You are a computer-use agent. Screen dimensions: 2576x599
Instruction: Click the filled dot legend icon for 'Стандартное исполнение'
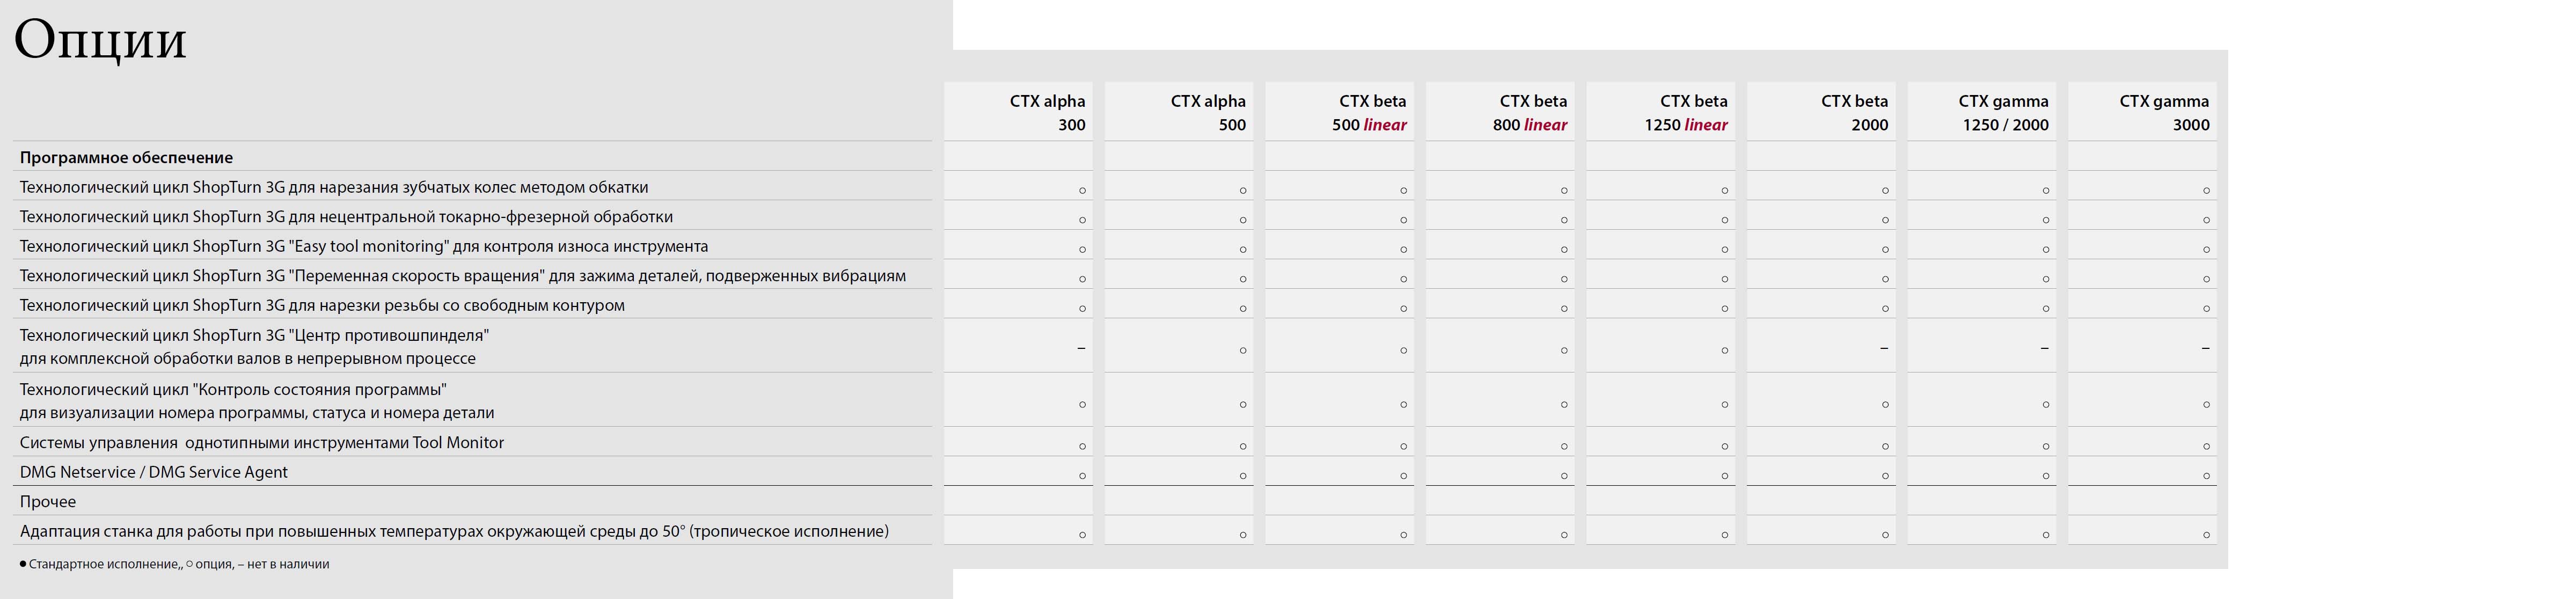[x=23, y=564]
